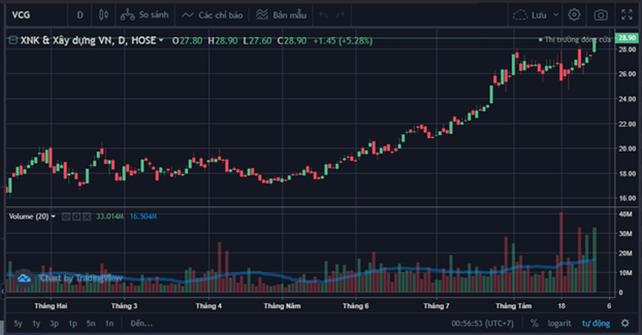This screenshot has height=335, width=642.
Task: Toggle tự động auto scale
Action: (596, 324)
